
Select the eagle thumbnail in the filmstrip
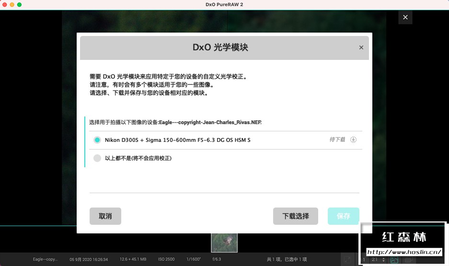[x=224, y=243]
